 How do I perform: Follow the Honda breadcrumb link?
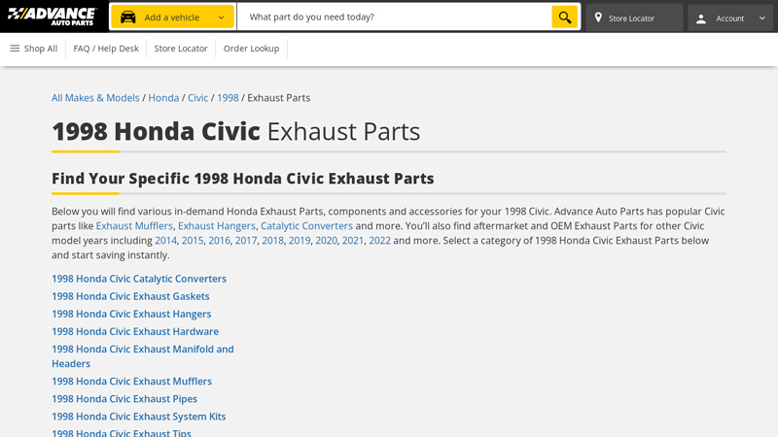coord(163,98)
